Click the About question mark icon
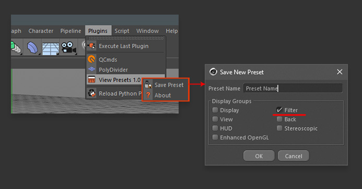Viewport: 362px width, 189px height. point(148,95)
